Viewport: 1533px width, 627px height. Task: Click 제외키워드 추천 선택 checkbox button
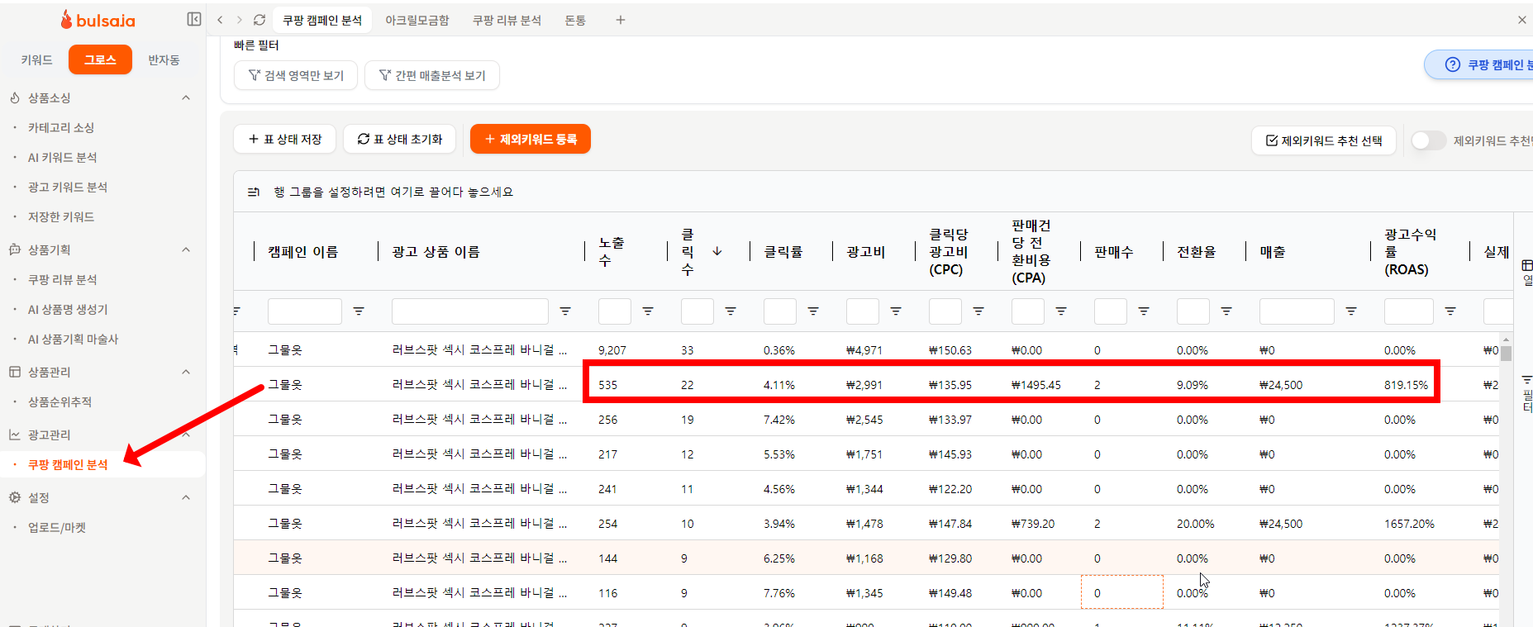[1323, 140]
